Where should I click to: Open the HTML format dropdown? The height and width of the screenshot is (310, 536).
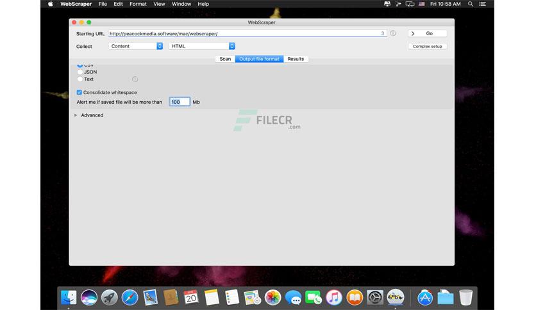(x=202, y=46)
